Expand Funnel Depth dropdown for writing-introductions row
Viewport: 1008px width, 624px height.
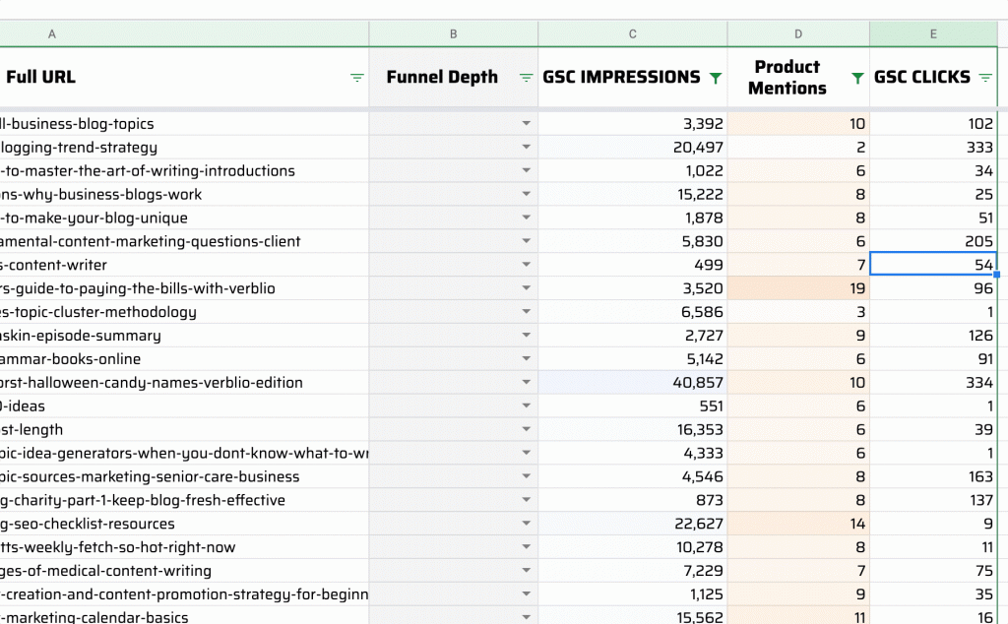pyautogui.click(x=526, y=170)
